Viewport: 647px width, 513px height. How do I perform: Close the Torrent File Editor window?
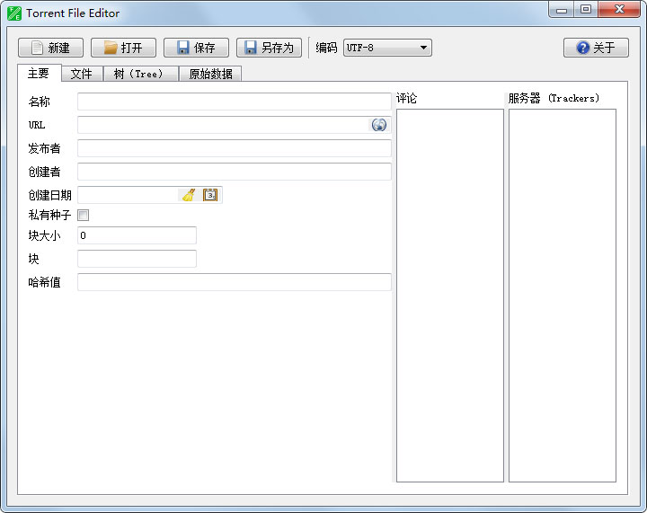[619, 10]
